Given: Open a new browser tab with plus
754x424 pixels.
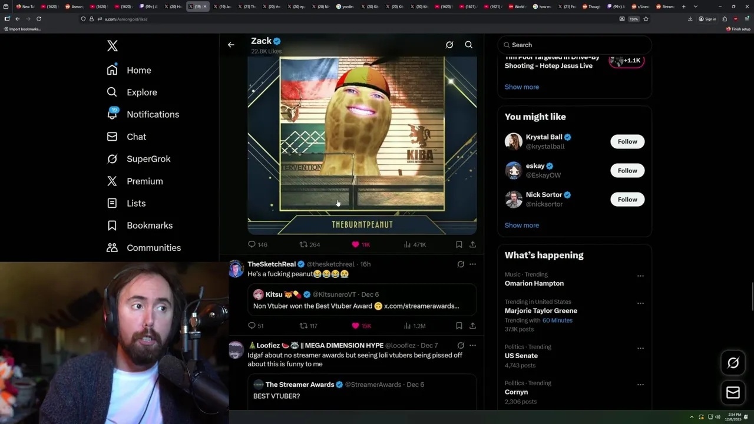Looking at the screenshot, I should (x=683, y=6).
